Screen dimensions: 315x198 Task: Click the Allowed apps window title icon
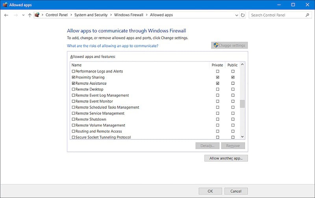[x=5, y=5]
